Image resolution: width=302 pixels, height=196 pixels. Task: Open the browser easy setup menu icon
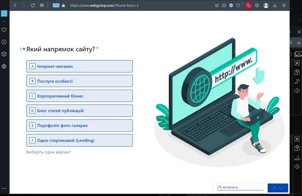[284, 5]
